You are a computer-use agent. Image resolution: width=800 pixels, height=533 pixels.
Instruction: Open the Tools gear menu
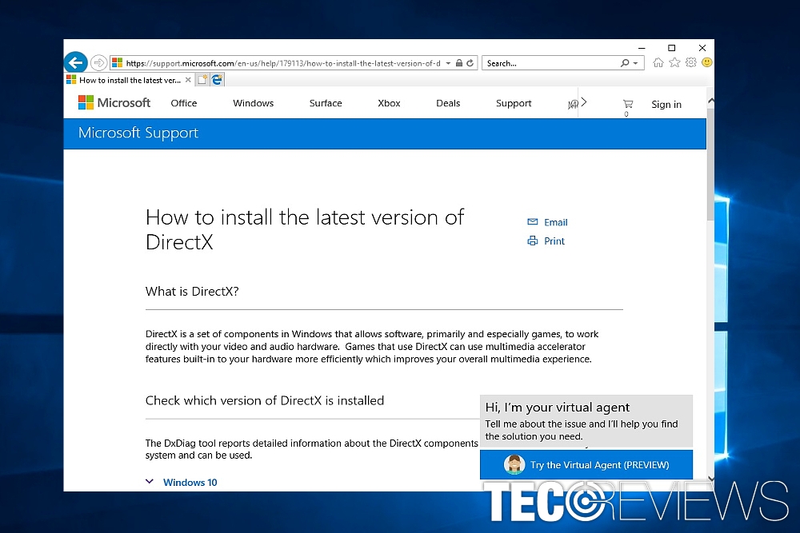(x=691, y=62)
